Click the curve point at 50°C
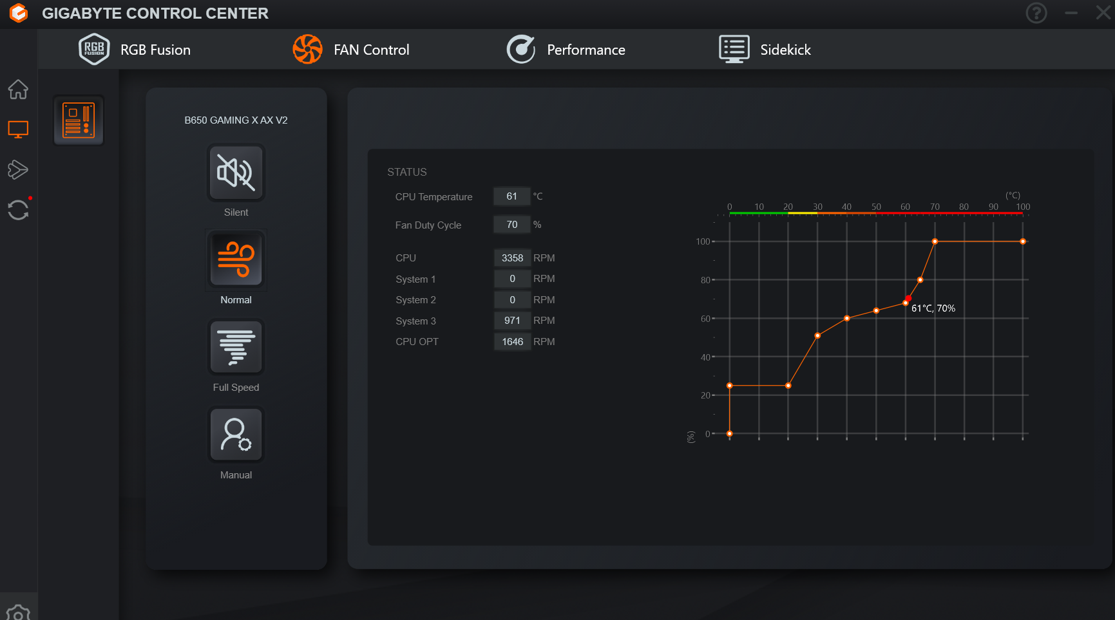 tap(876, 311)
